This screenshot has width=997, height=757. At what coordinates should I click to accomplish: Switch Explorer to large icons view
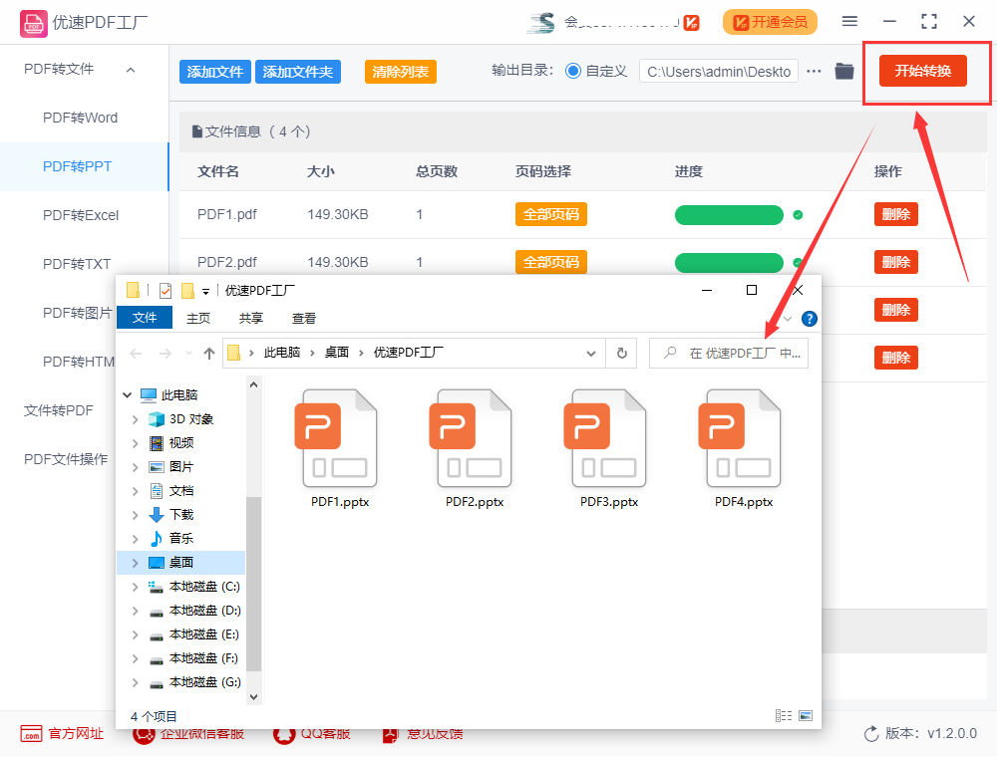[x=806, y=716]
